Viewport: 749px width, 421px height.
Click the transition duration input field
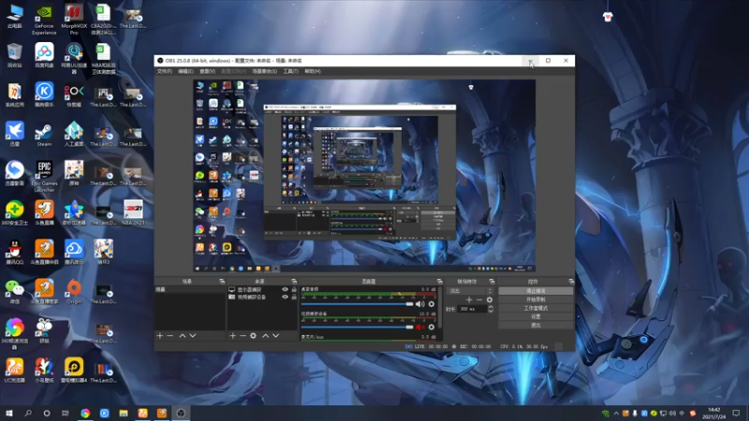pyautogui.click(x=472, y=309)
